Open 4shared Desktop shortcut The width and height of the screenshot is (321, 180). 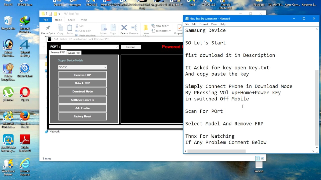coord(25,48)
